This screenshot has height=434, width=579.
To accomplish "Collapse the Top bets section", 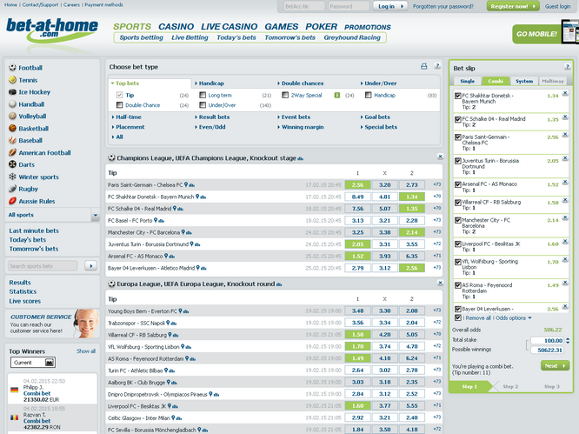I will [x=125, y=83].
